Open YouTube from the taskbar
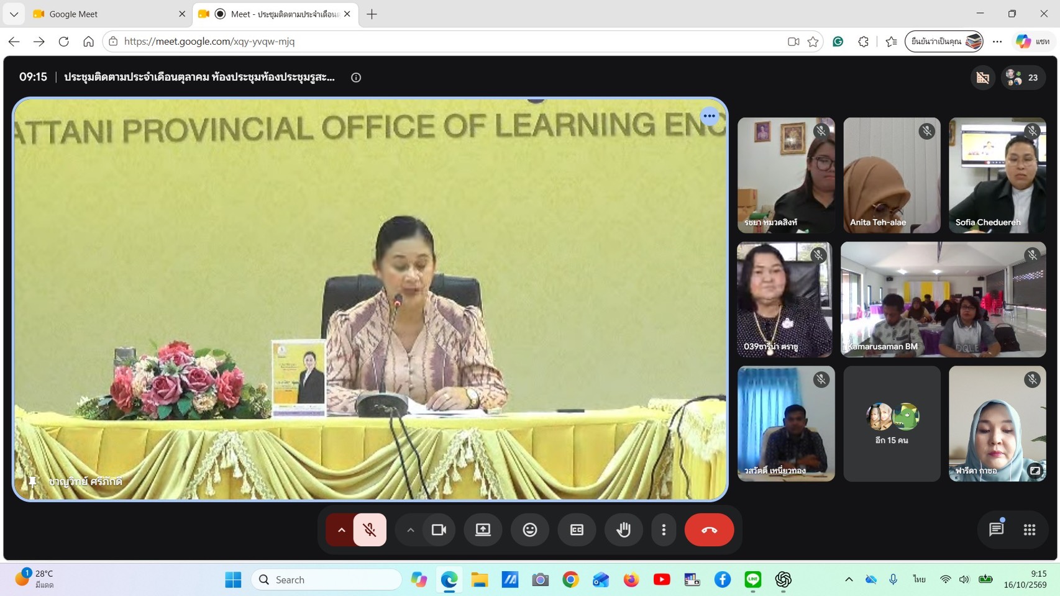 pos(662,579)
